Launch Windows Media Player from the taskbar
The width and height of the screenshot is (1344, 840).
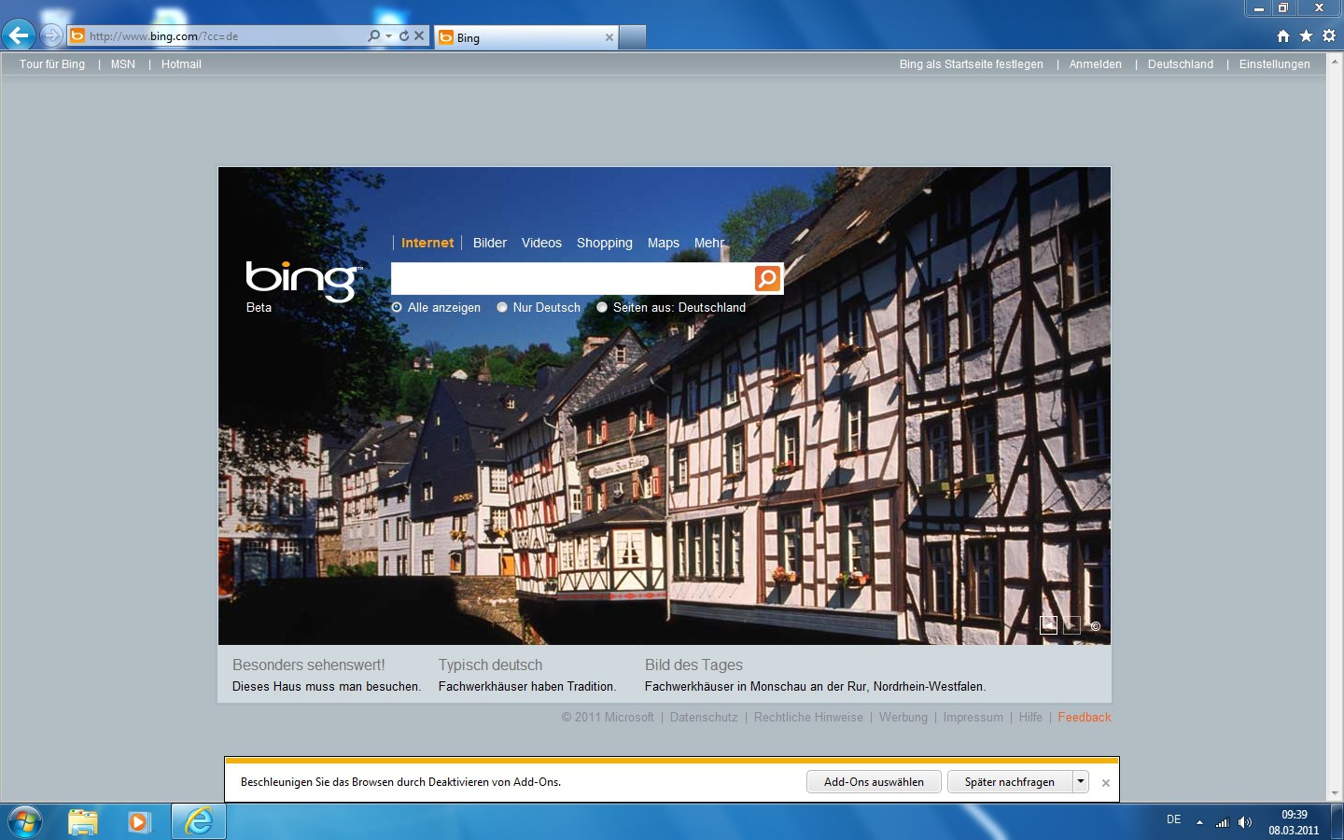[x=138, y=821]
